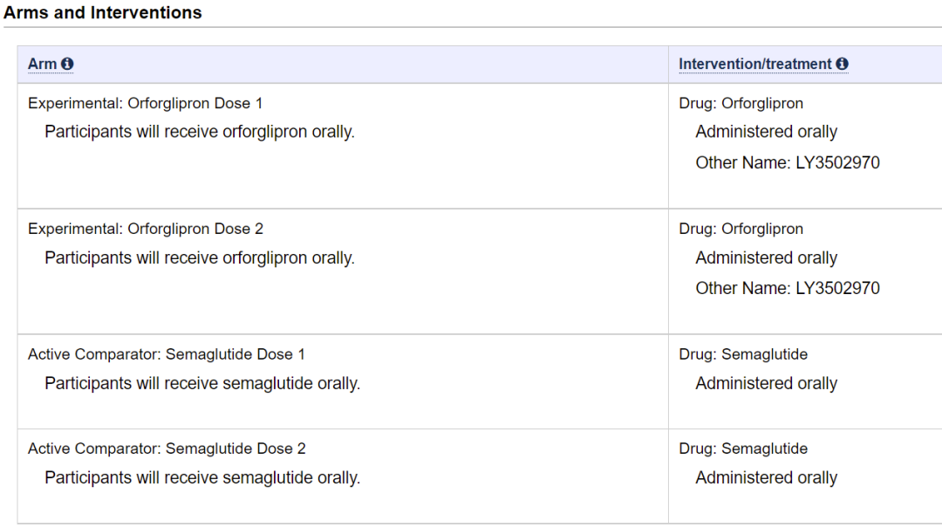Click the info icon beside Intervention/treatment header
The width and height of the screenshot is (942, 528).
[x=843, y=64]
